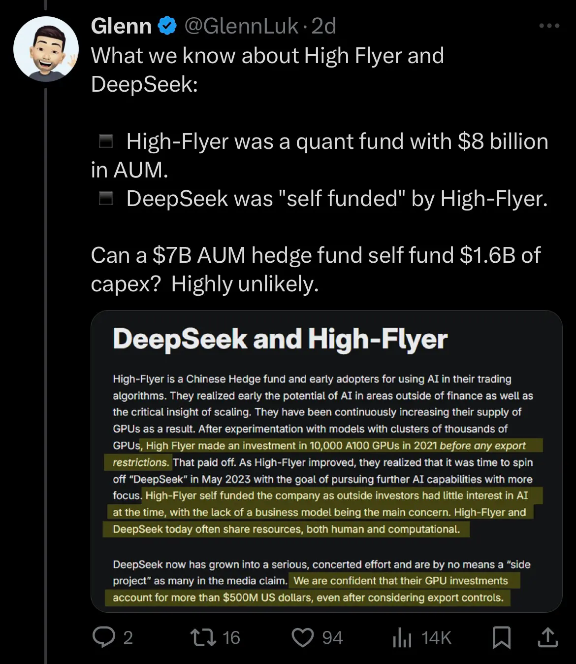
Task: View the 14K impressions link
Action: 433,637
